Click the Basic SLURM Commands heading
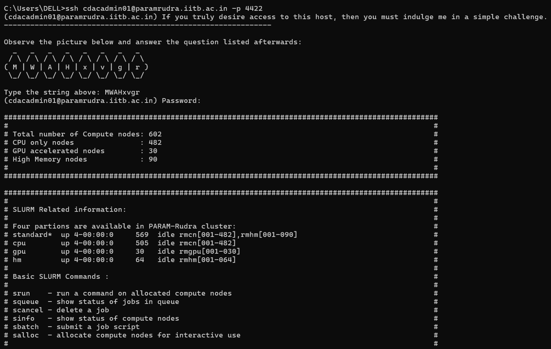 61,276
